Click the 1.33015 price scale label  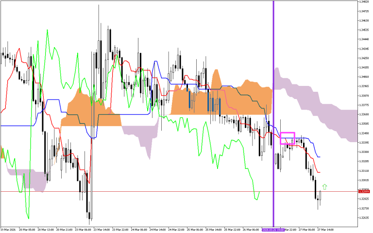coord(364,180)
